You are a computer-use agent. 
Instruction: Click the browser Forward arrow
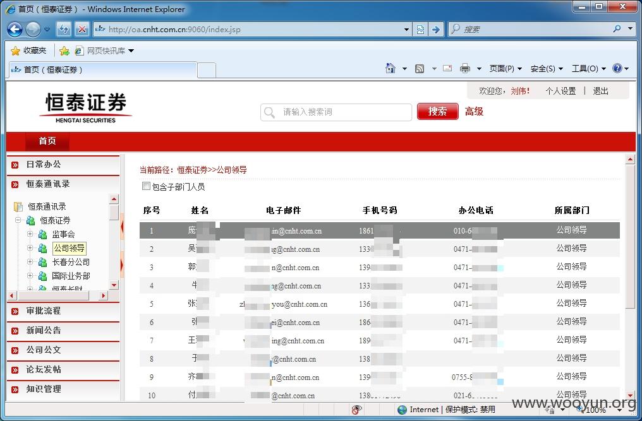pyautogui.click(x=33, y=30)
